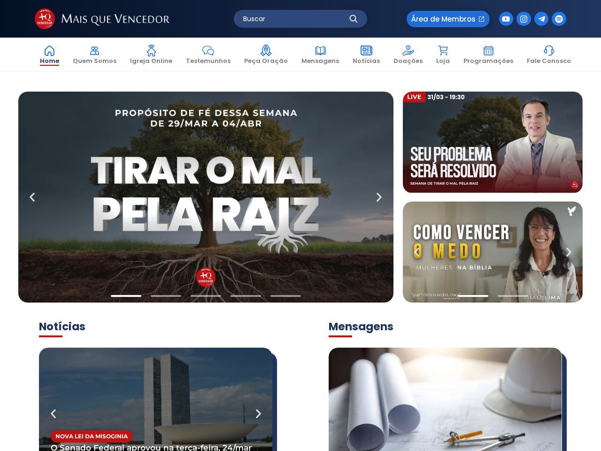Select the third main banner slide indicator
Image resolution: width=601 pixels, height=451 pixels.
pyautogui.click(x=206, y=296)
